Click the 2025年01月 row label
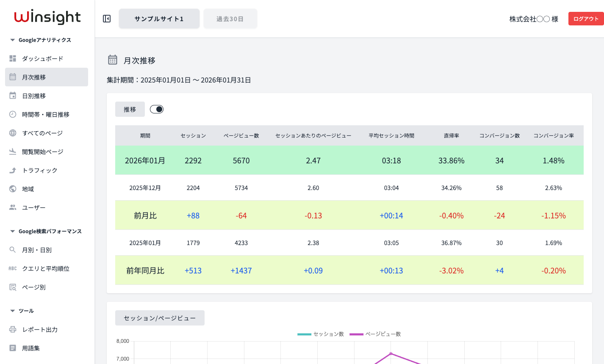The width and height of the screenshot is (604, 364). [x=145, y=243]
